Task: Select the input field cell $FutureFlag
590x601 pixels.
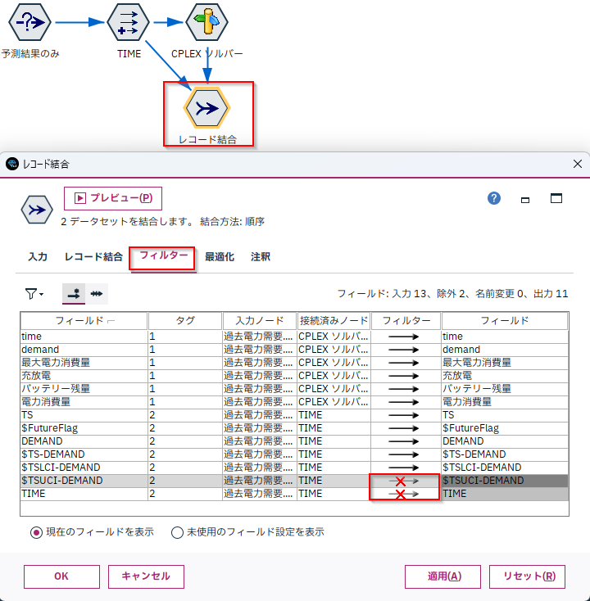Action: (84, 428)
